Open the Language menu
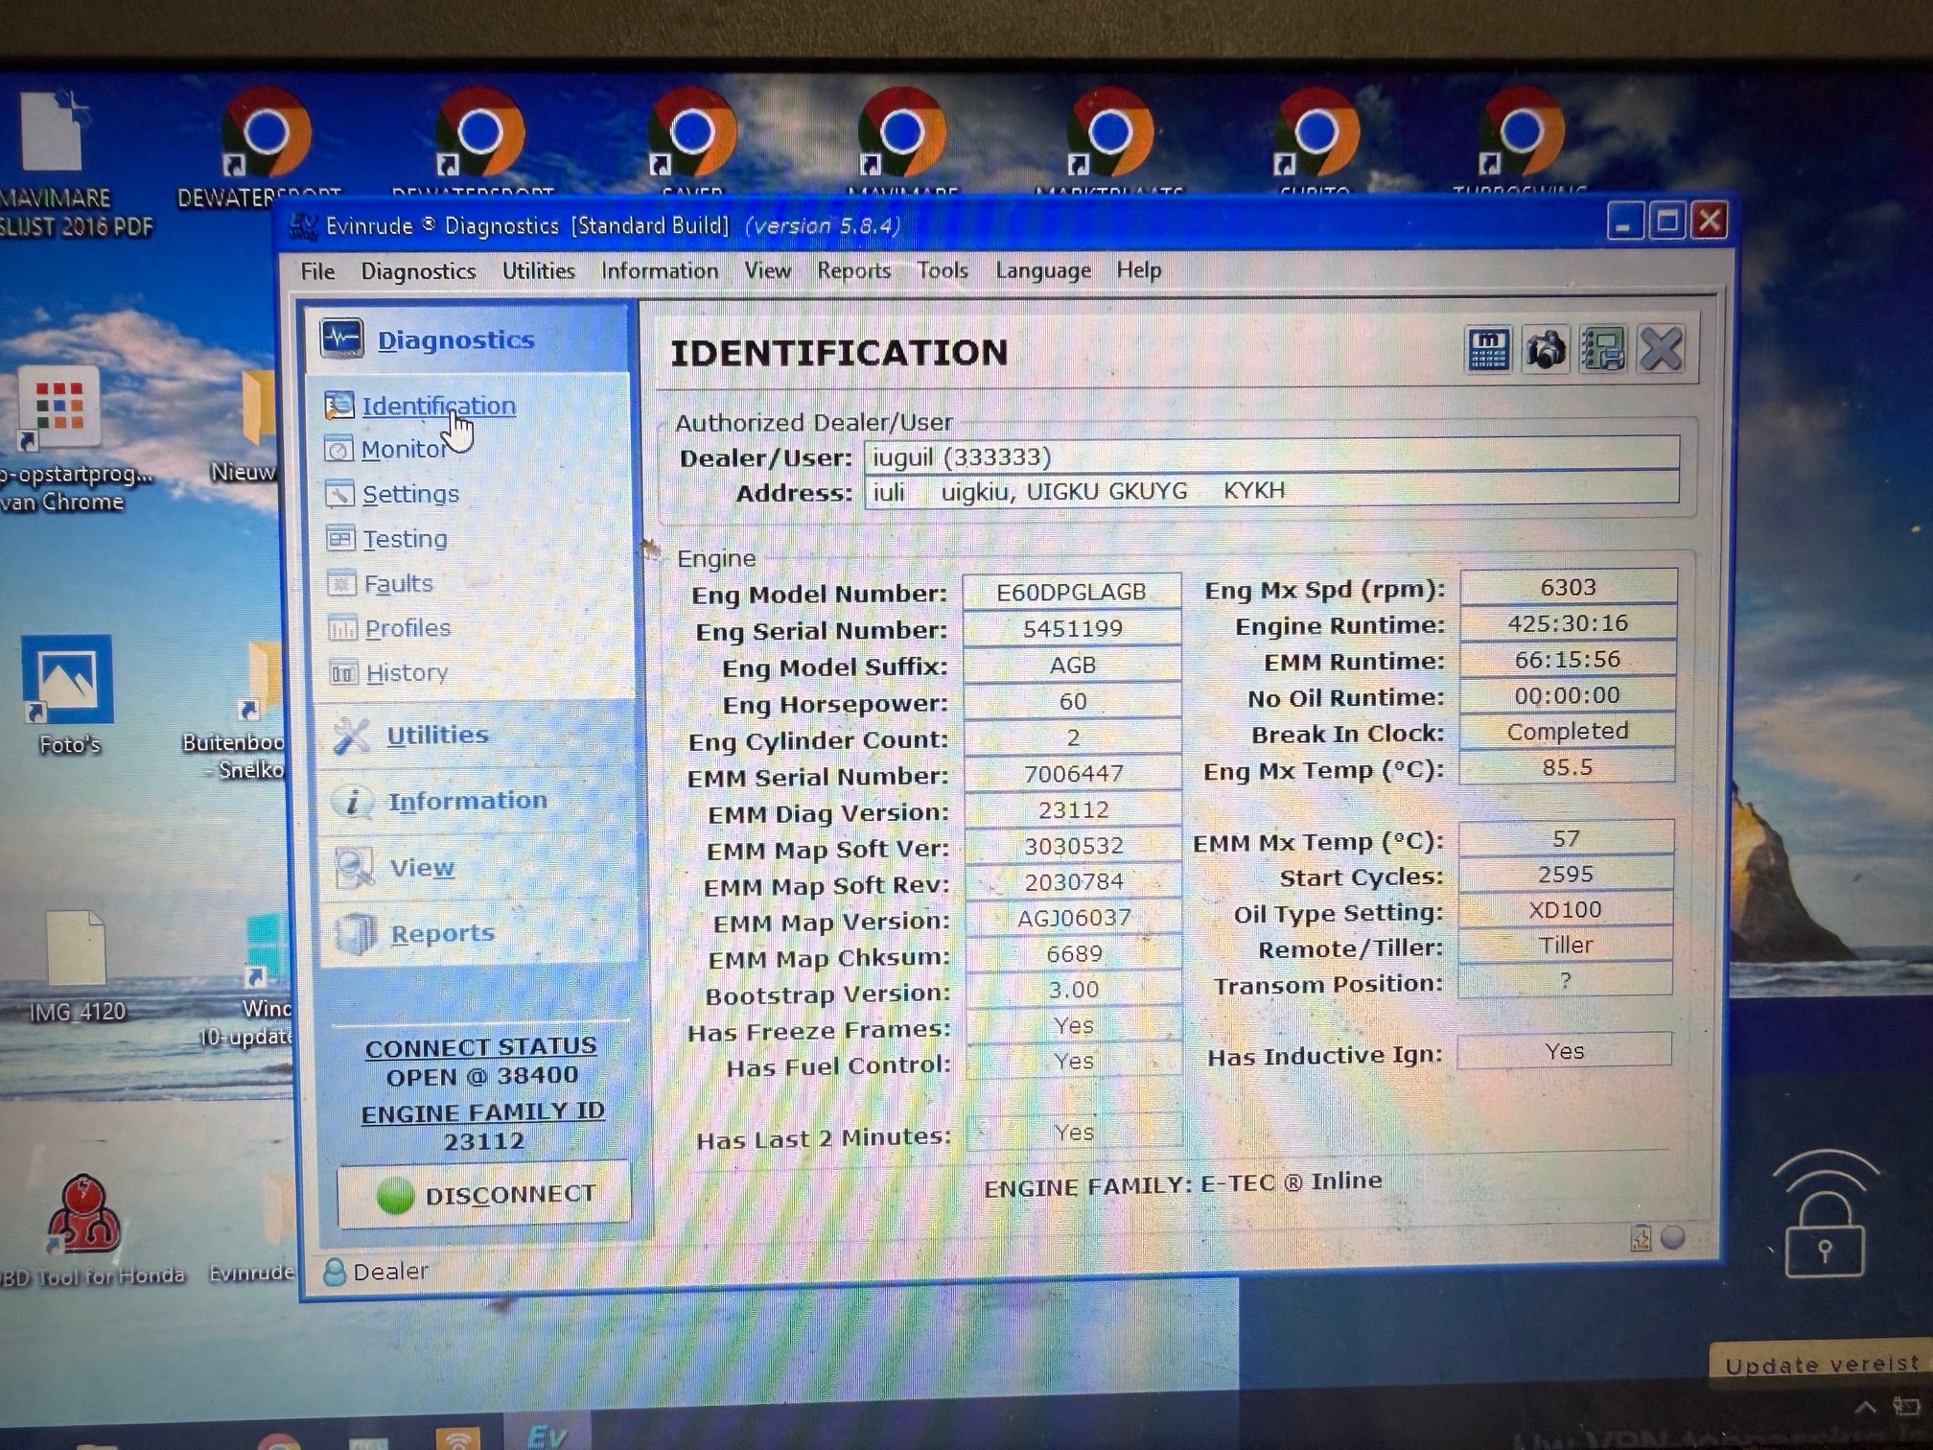Screen dimensions: 1933x1450 (1043, 270)
